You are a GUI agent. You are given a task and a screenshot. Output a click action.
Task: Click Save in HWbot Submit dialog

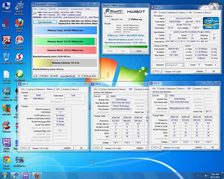coord(123,51)
